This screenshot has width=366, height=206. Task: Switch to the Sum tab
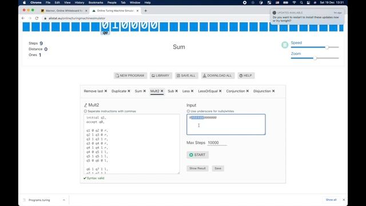pos(138,91)
